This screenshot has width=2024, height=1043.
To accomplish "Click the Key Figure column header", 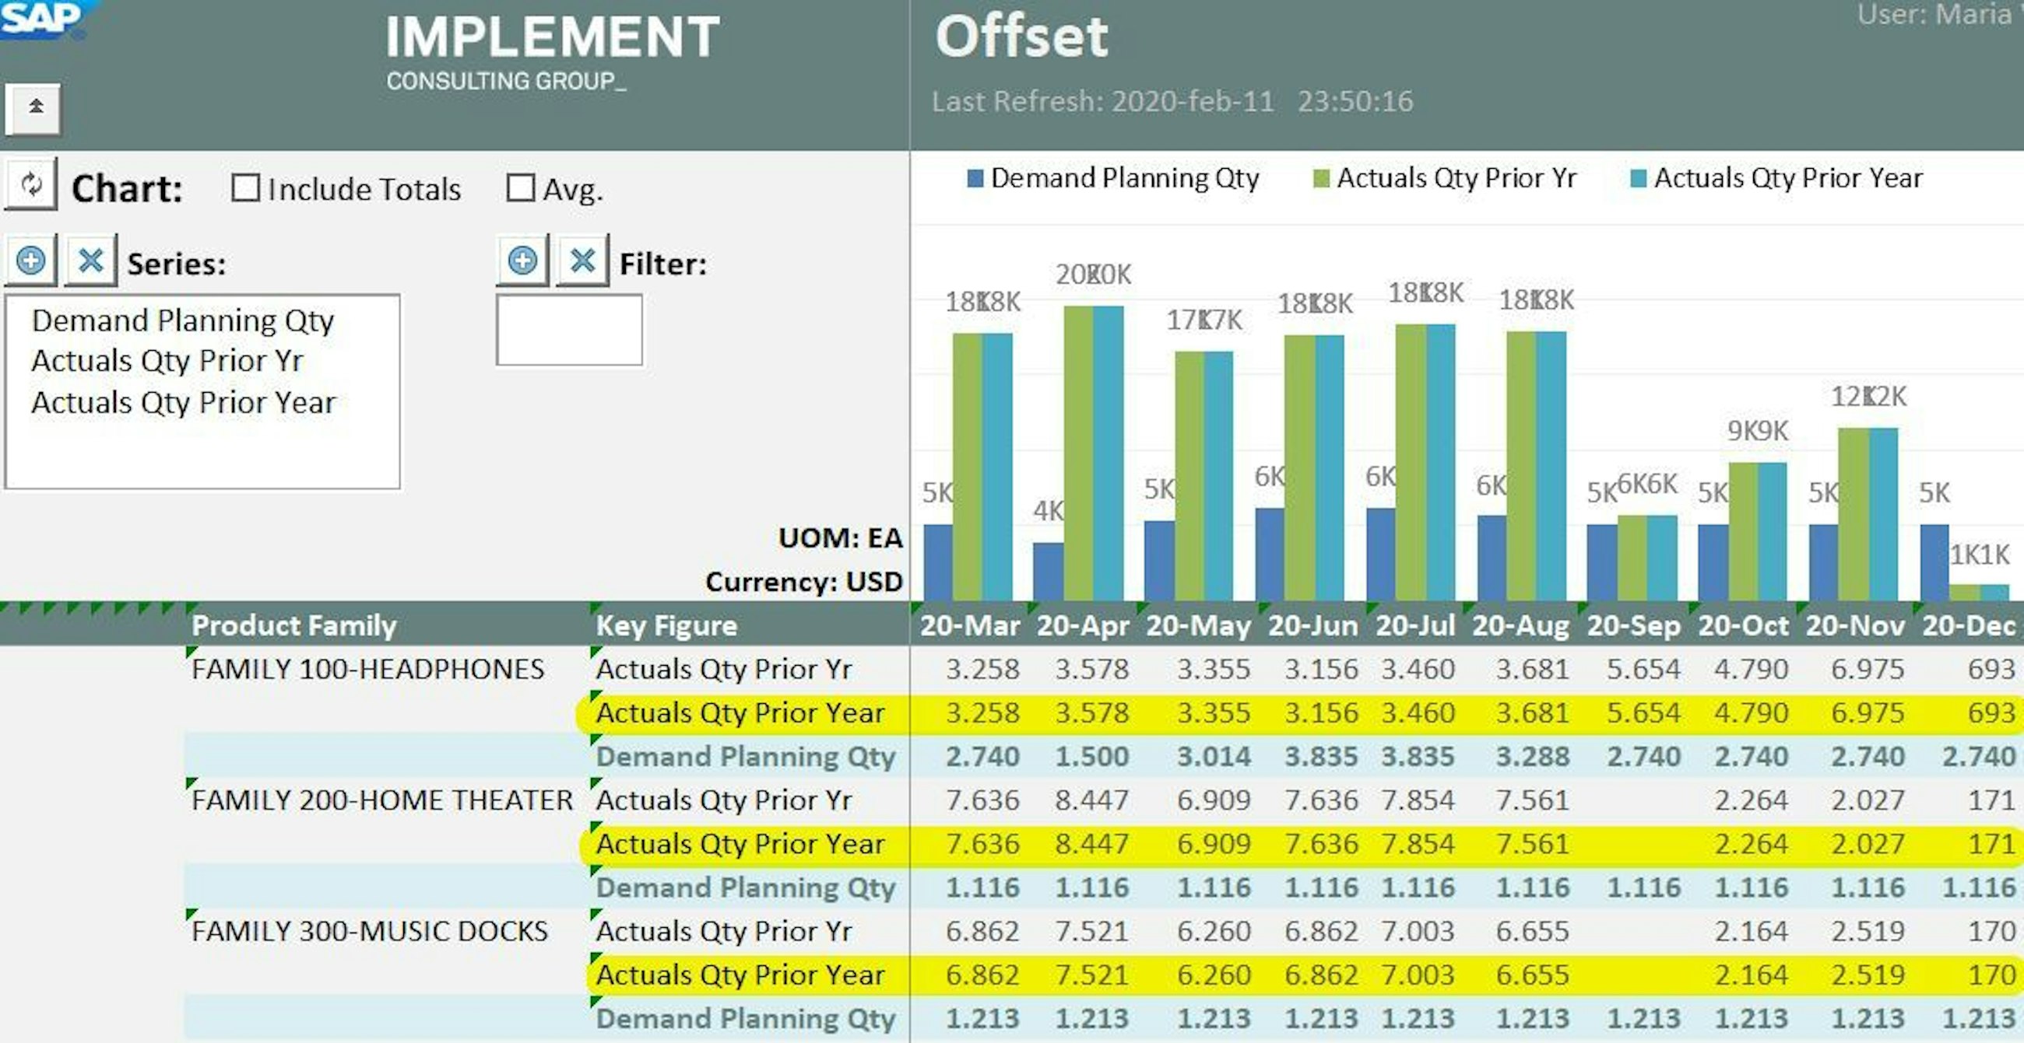I will tap(666, 625).
